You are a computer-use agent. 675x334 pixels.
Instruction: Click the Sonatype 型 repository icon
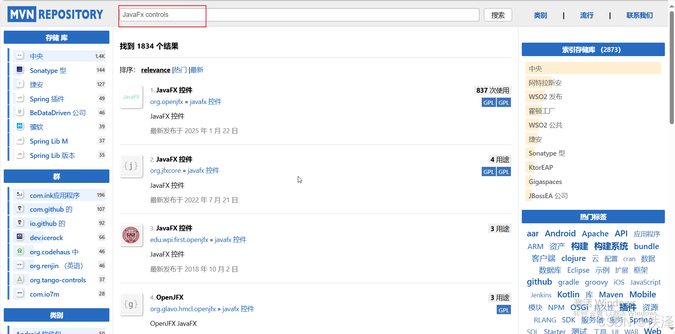tap(20, 70)
